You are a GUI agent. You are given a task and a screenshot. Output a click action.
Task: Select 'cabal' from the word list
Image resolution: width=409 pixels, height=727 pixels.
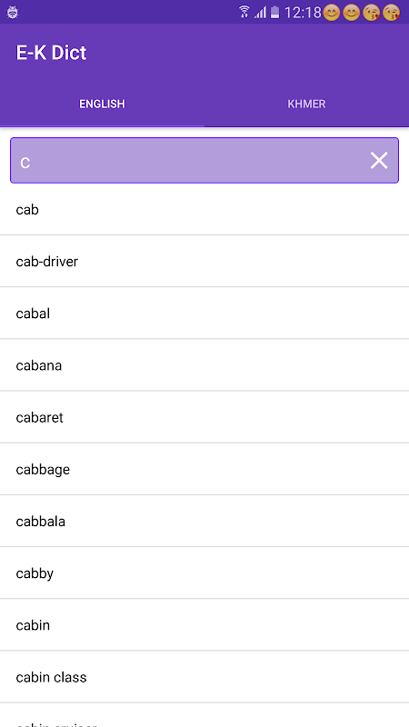click(x=204, y=314)
